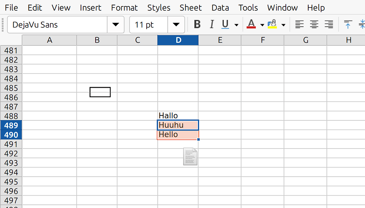Select column header E

coord(219,40)
